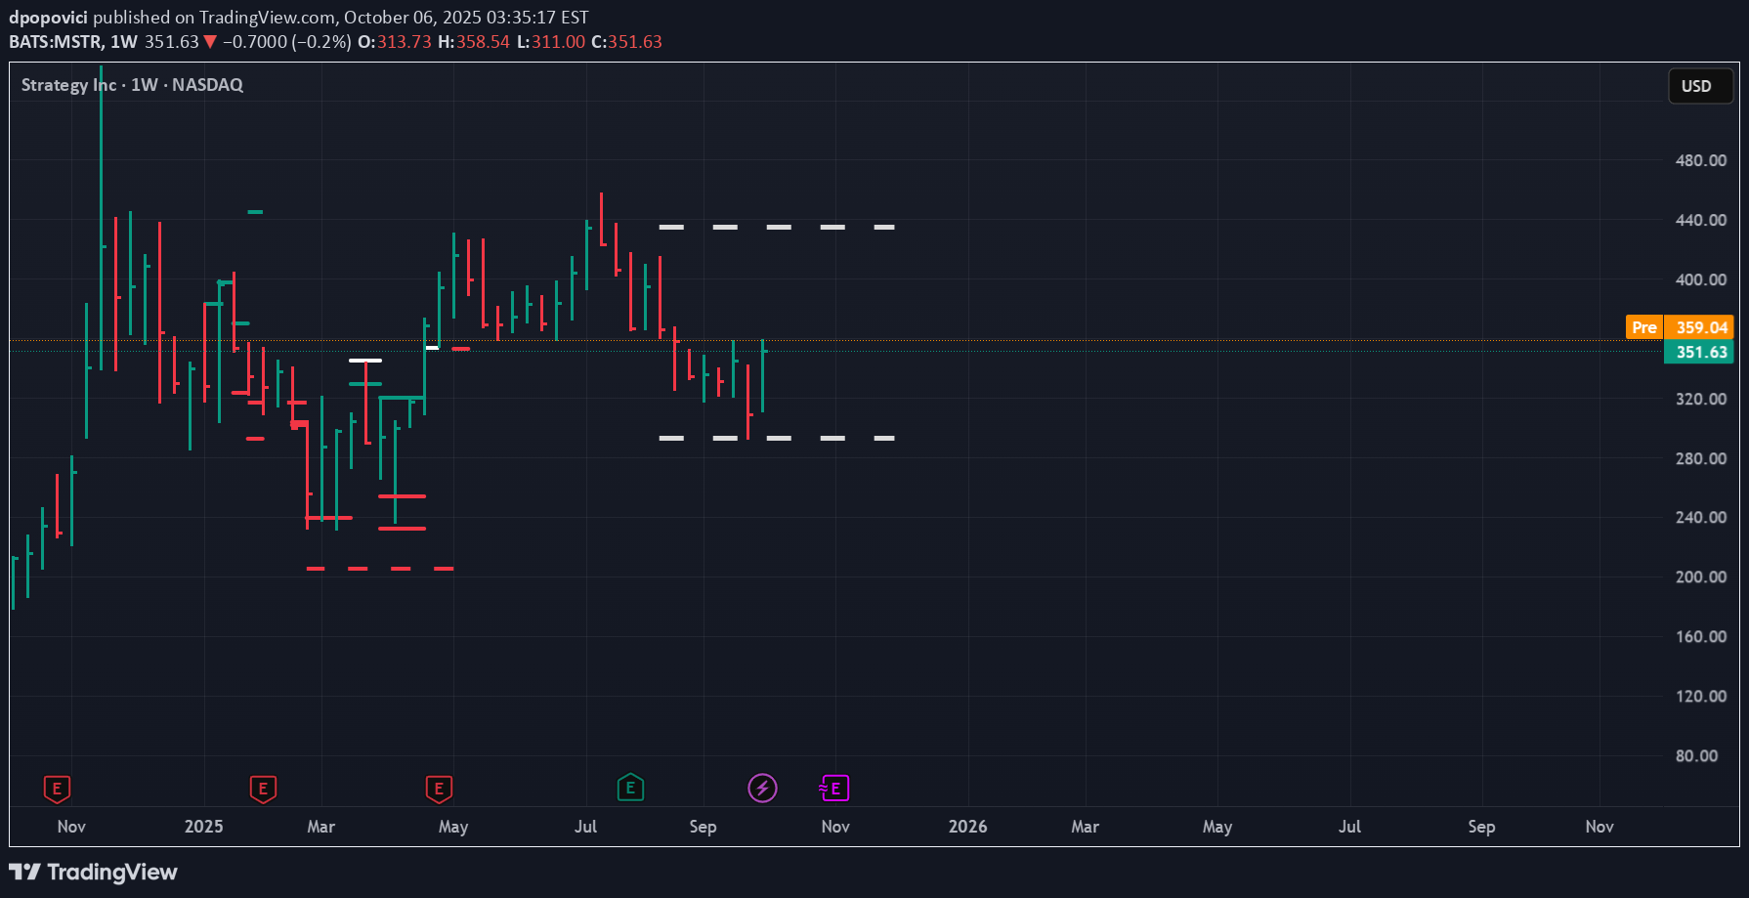Open the red earnings marker near May 2025

(439, 788)
